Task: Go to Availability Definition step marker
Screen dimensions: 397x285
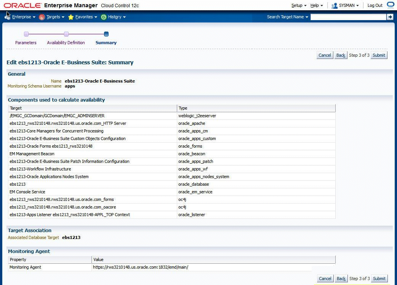Action: pyautogui.click(x=66, y=34)
